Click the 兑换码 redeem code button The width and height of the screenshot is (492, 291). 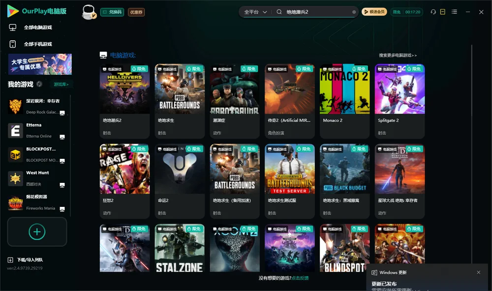point(112,12)
